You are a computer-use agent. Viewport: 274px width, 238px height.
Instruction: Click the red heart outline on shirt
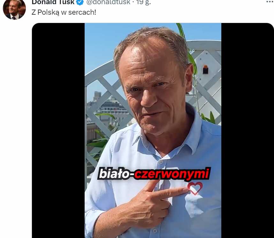(x=195, y=188)
